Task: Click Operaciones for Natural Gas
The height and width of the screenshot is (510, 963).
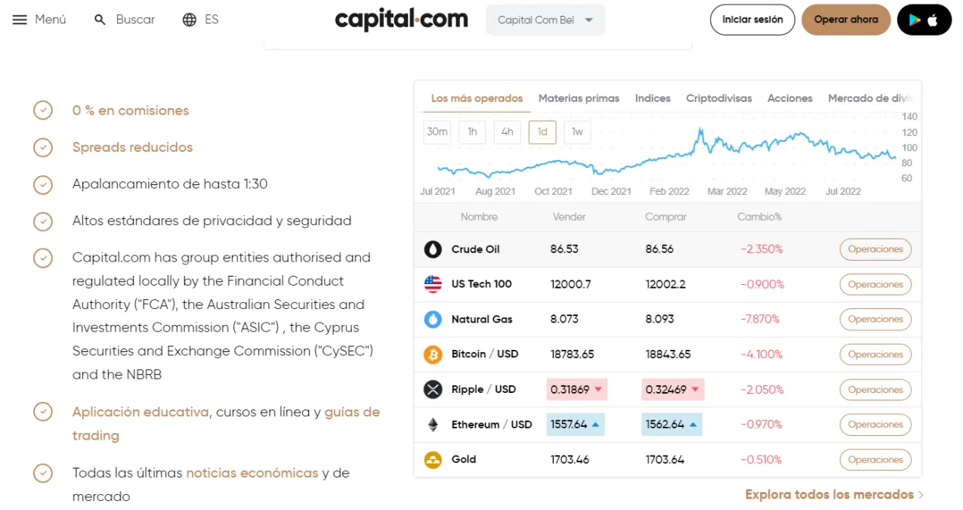Action: pyautogui.click(x=875, y=320)
